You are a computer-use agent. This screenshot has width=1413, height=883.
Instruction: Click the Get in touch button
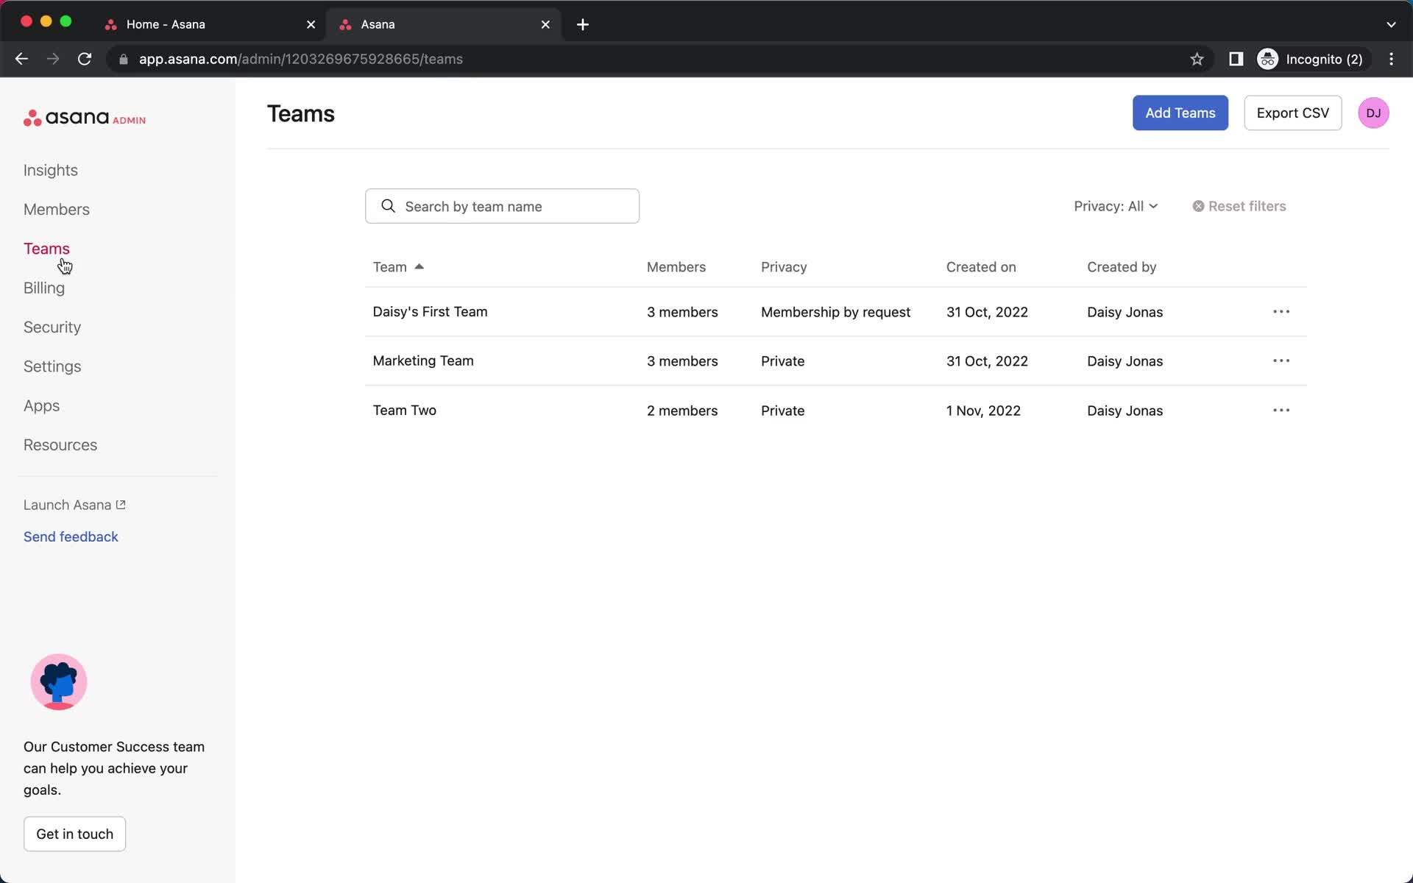[x=74, y=834]
